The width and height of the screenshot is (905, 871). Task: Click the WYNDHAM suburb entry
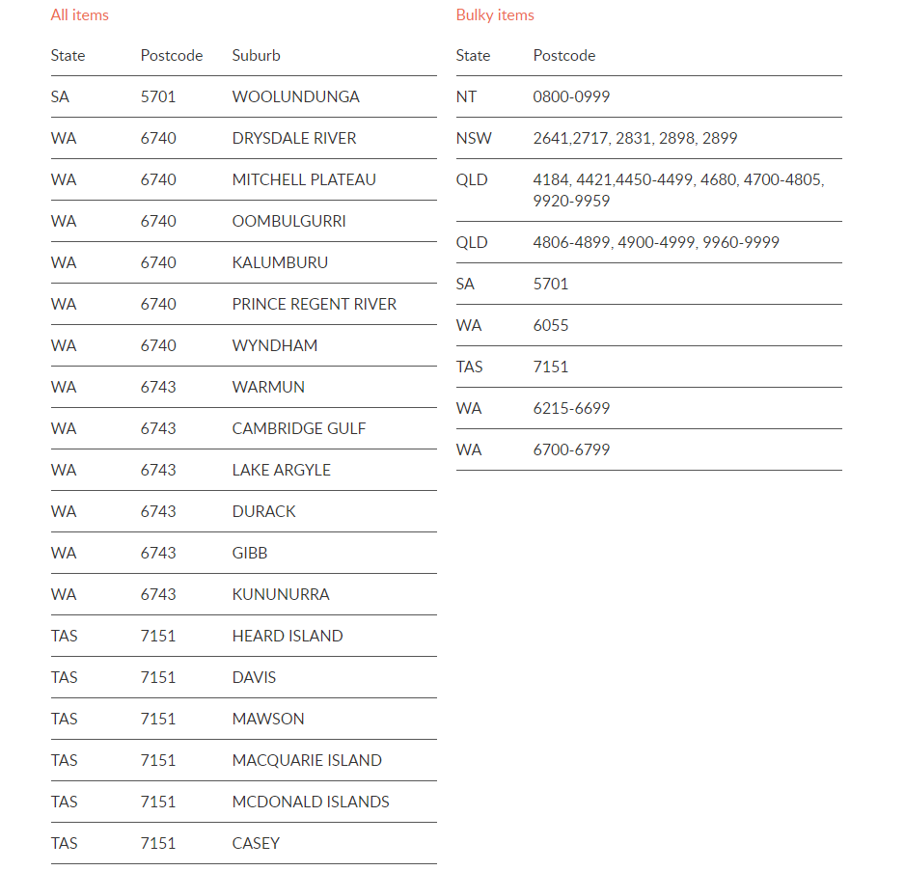pos(275,345)
